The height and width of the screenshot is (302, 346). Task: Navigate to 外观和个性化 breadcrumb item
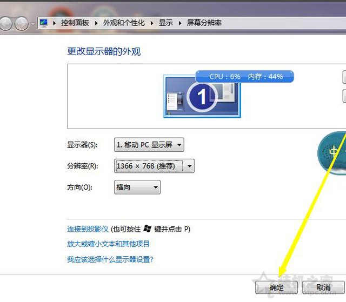(x=124, y=23)
